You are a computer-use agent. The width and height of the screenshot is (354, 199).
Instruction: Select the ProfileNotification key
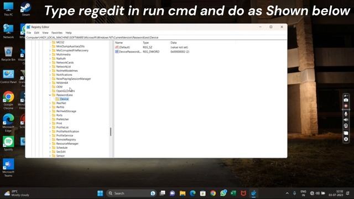[x=67, y=132]
